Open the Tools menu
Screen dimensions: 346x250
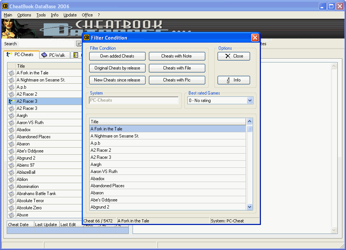point(41,15)
